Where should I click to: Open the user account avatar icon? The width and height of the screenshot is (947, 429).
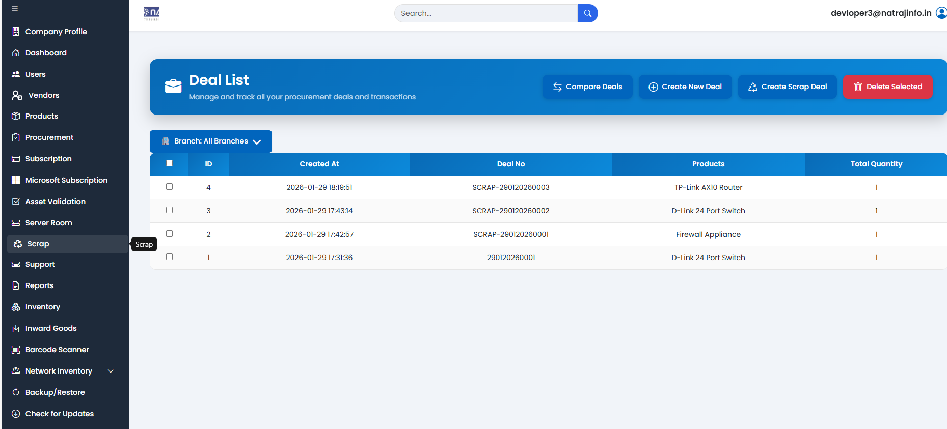point(941,13)
